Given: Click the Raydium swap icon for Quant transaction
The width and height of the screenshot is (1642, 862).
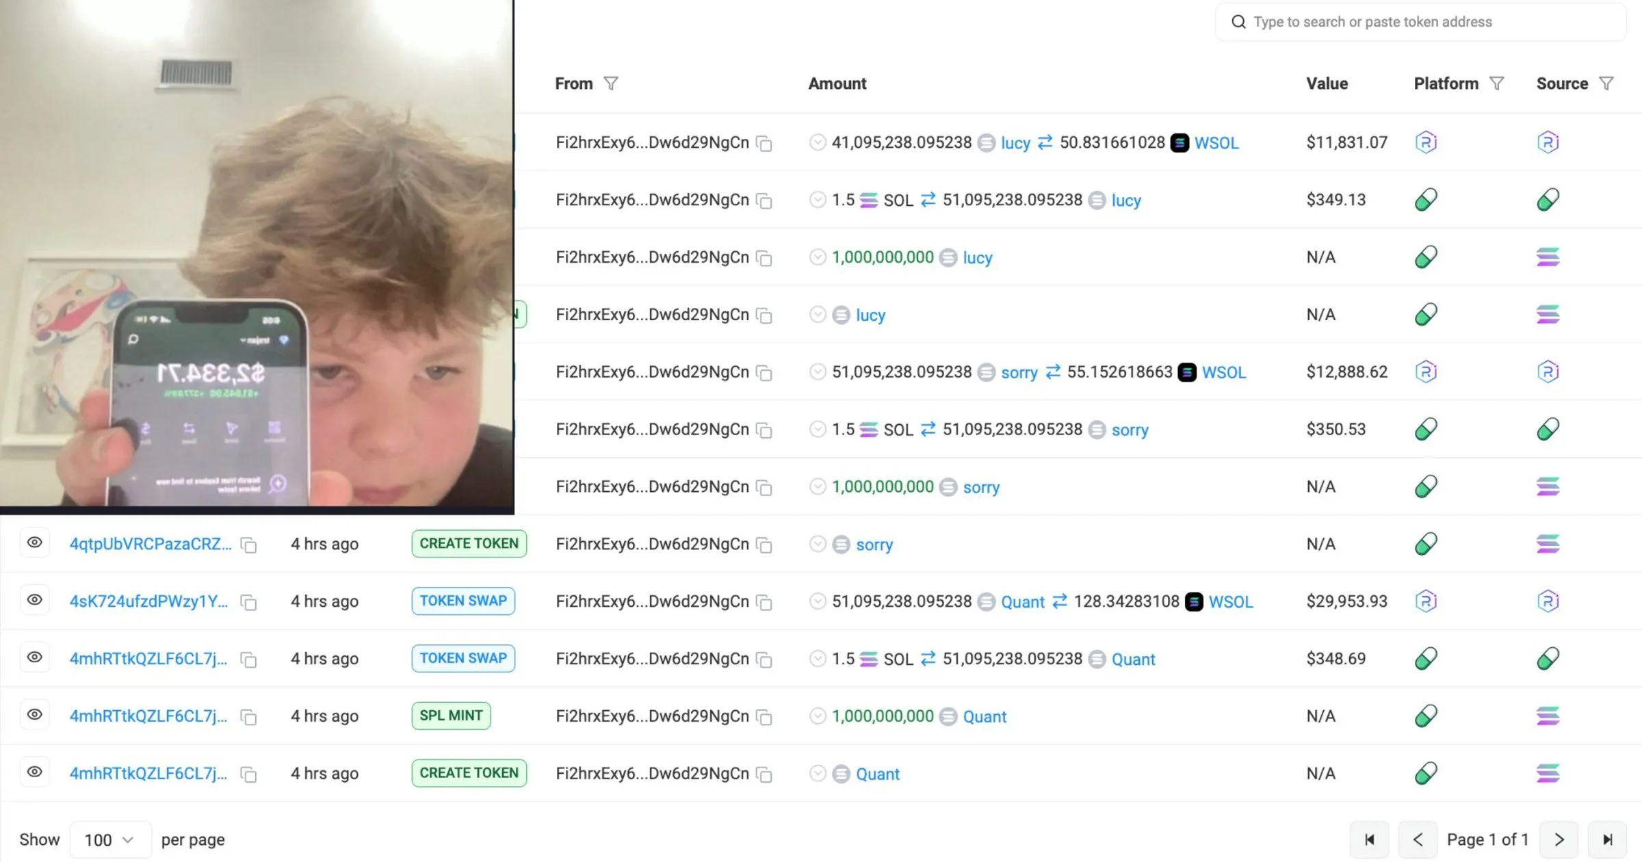Looking at the screenshot, I should click(x=1427, y=601).
